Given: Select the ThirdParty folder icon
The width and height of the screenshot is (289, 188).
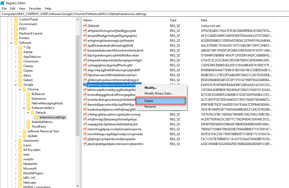Looking at the screenshot, I should (28, 126).
